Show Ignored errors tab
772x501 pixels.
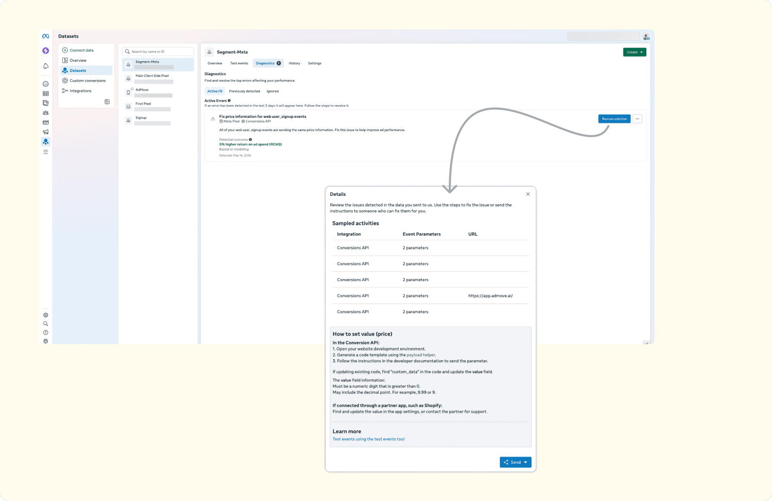[x=273, y=91]
